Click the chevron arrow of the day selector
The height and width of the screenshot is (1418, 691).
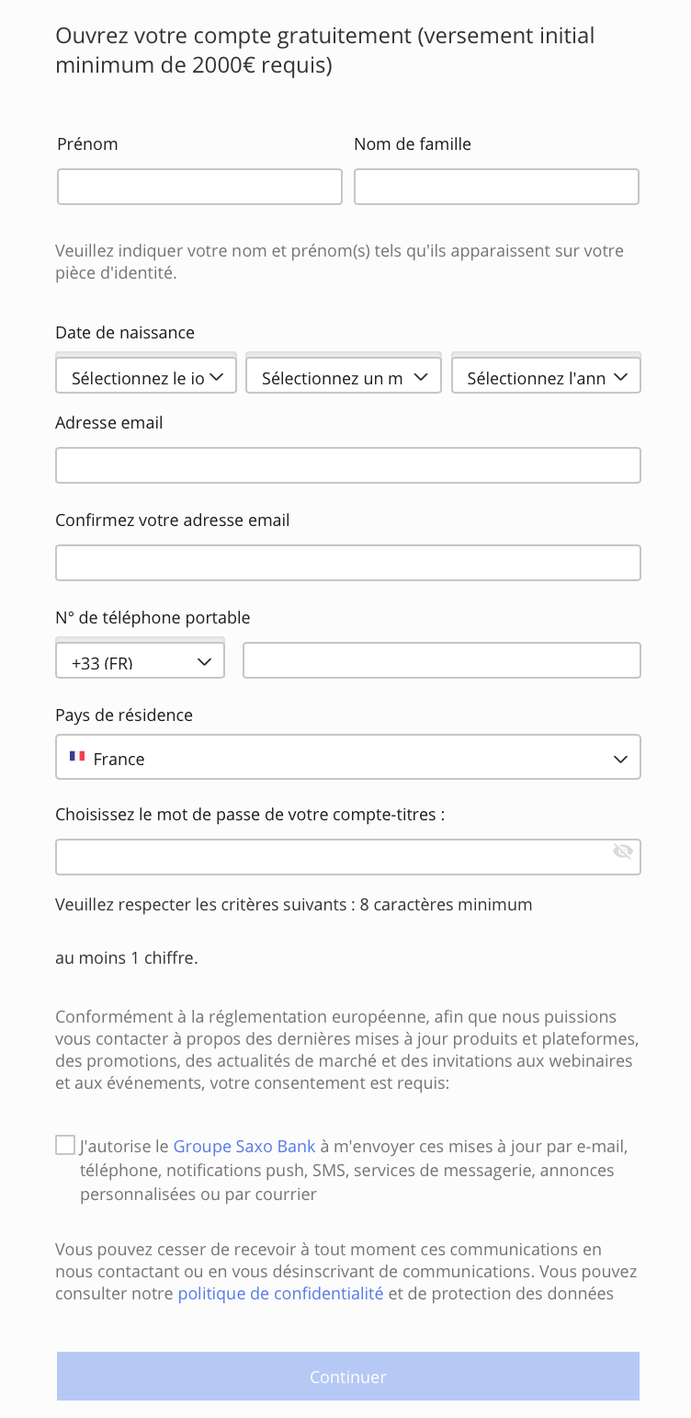218,376
